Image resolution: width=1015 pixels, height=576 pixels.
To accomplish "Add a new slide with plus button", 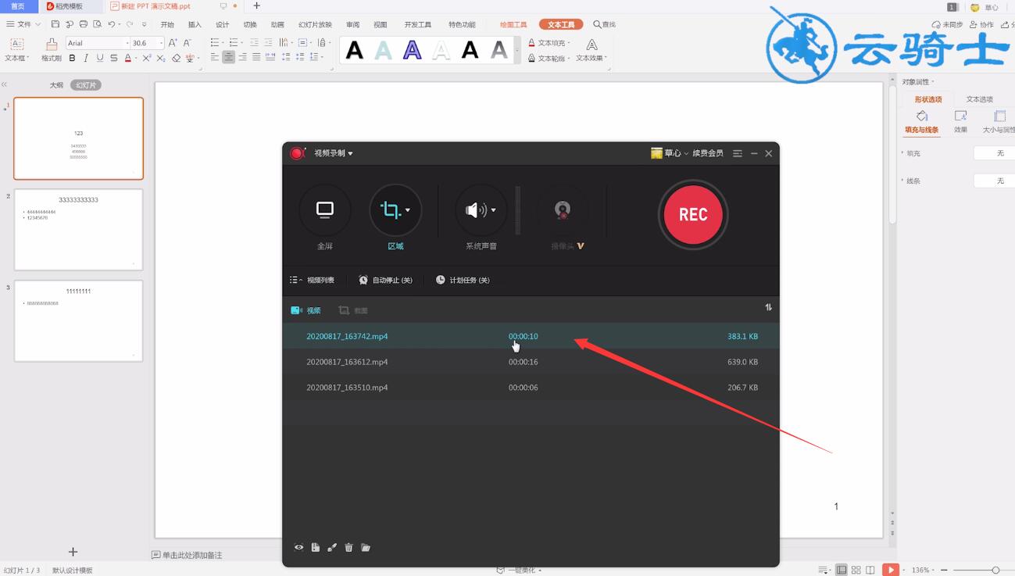I will point(73,552).
